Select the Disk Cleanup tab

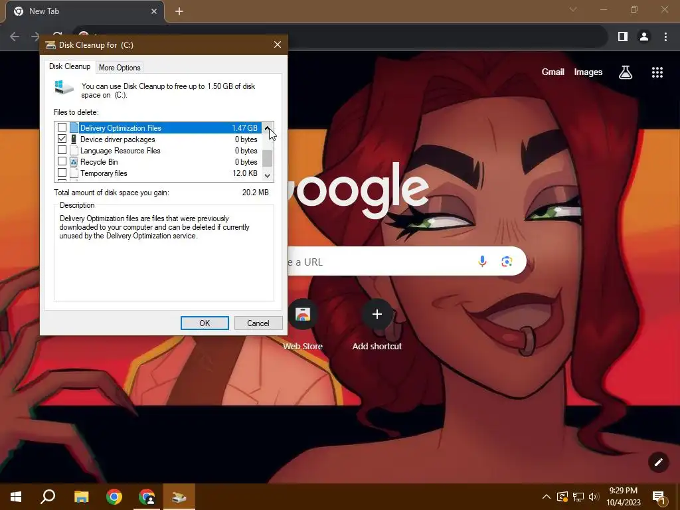[69, 66]
